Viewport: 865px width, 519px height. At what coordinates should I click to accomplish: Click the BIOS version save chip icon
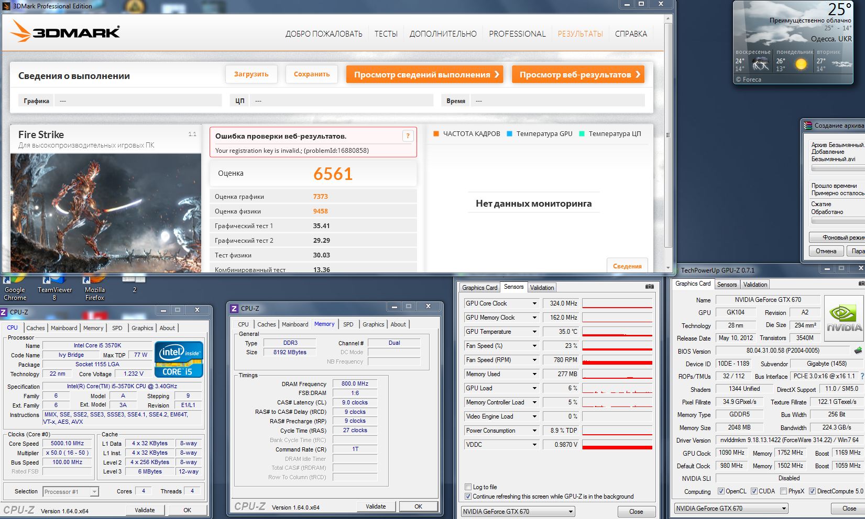click(858, 351)
